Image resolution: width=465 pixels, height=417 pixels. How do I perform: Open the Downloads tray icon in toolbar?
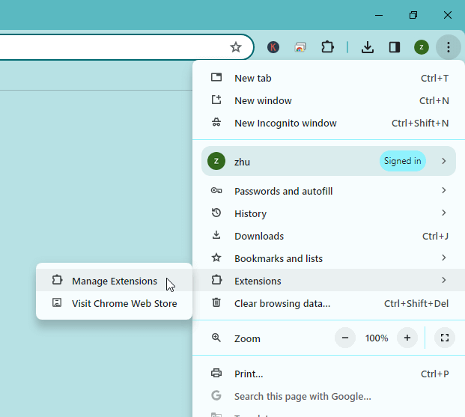[367, 47]
